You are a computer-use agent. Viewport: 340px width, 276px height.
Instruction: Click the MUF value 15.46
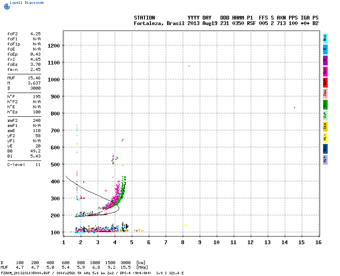tap(34, 78)
